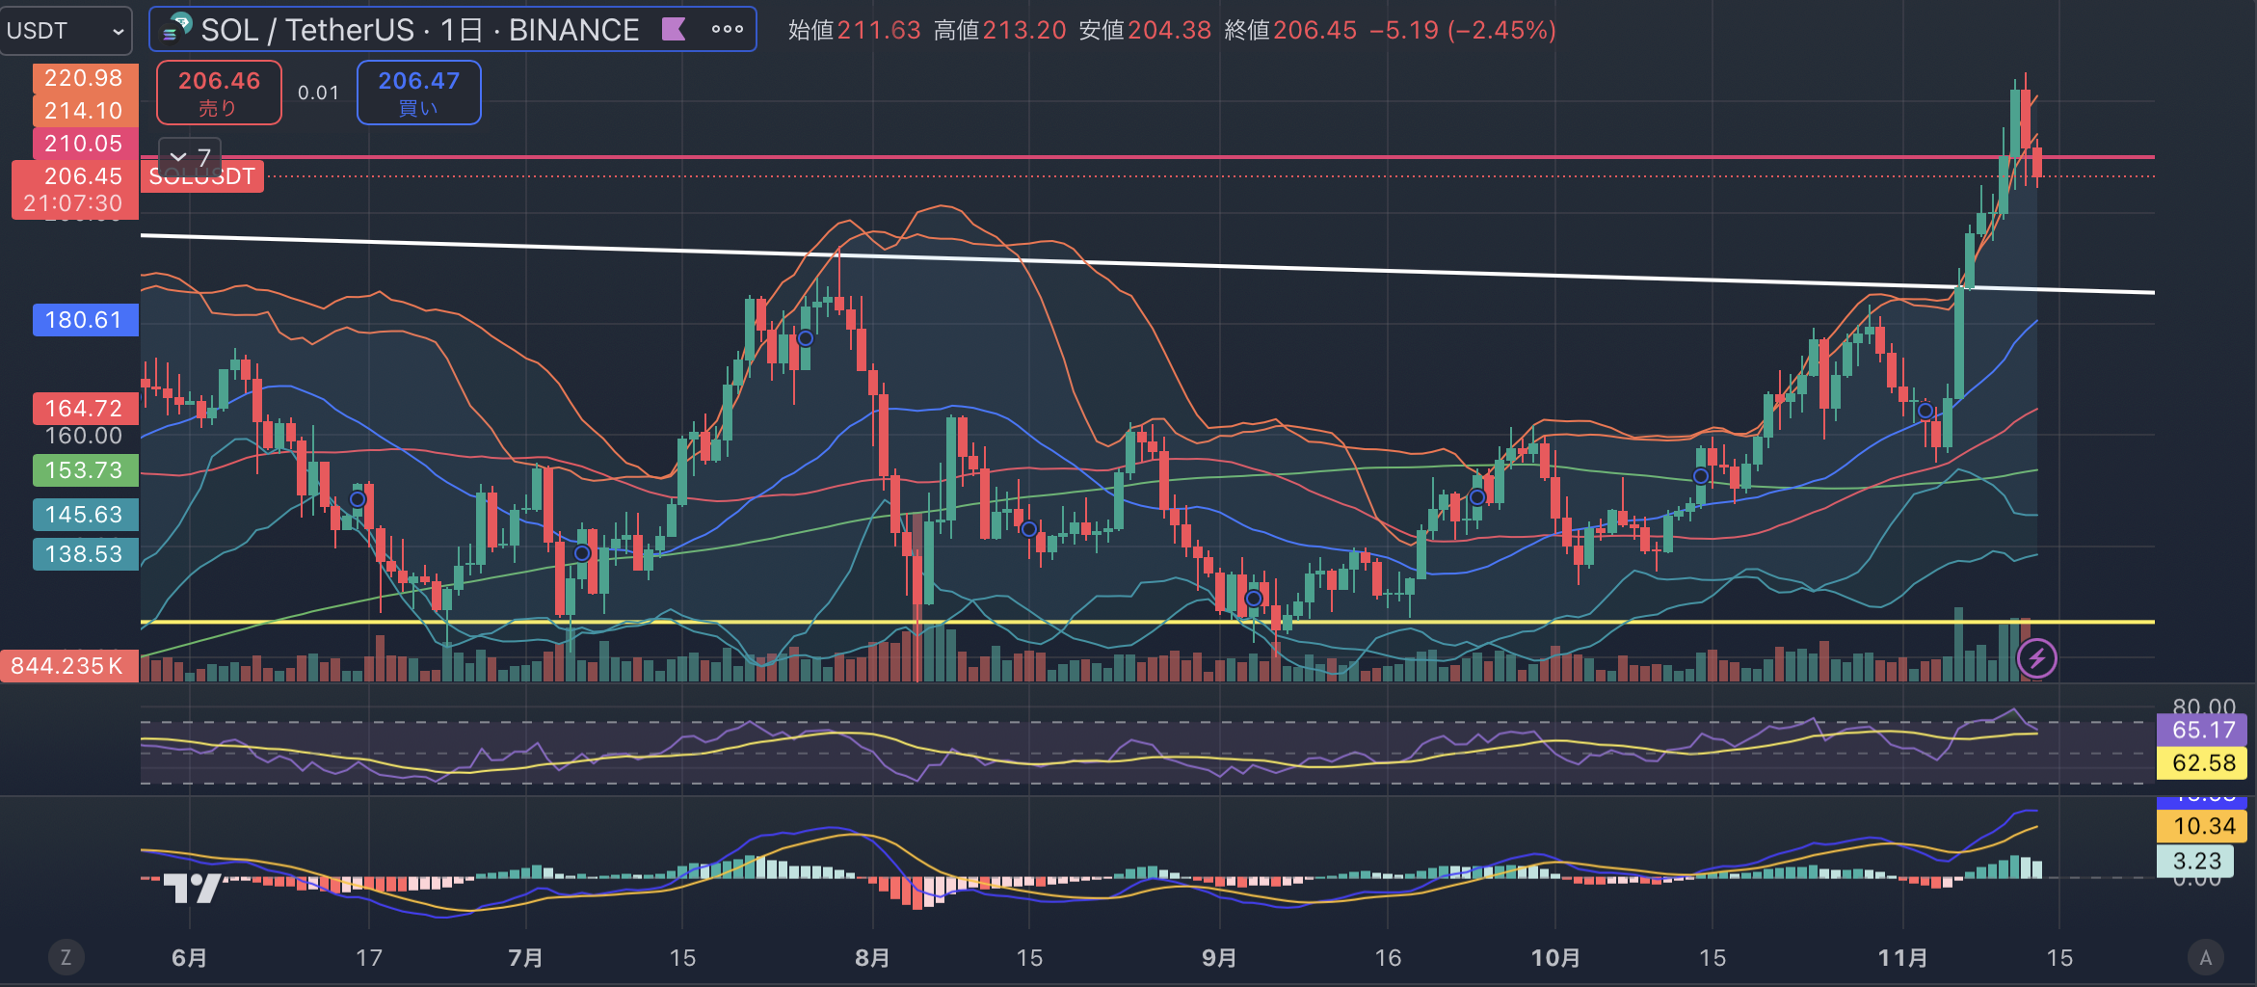Image resolution: width=2257 pixels, height=987 pixels.
Task: Click the 7月 label on time axis
Action: click(525, 957)
